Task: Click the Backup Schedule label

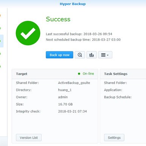Action: (118, 97)
